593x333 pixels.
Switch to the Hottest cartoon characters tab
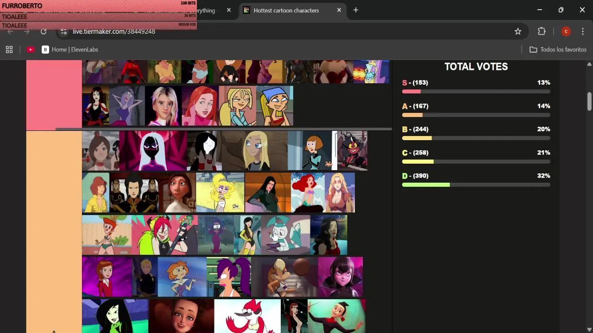[x=285, y=10]
